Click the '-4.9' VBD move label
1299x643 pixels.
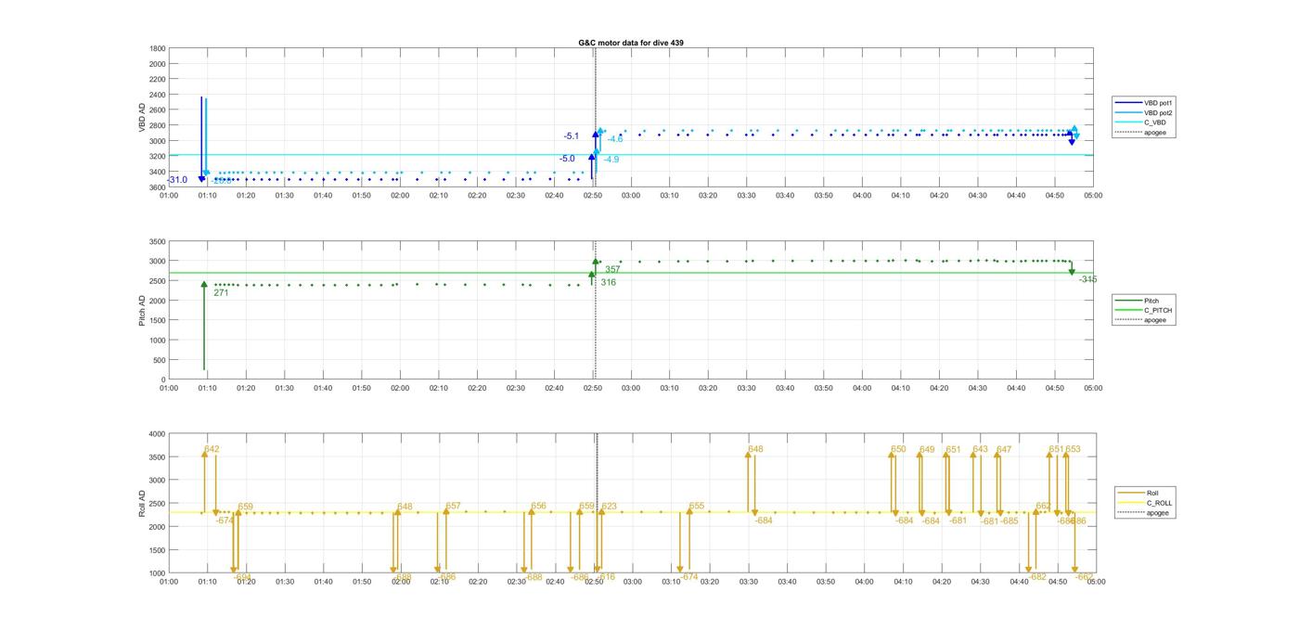611,160
